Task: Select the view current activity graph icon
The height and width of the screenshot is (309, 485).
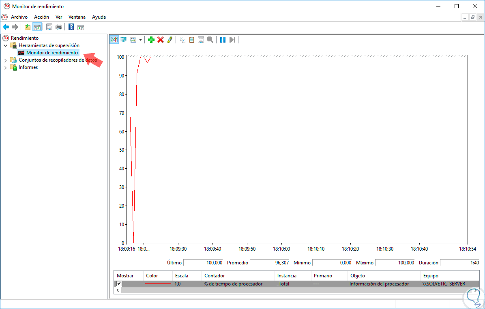Action: pos(114,40)
